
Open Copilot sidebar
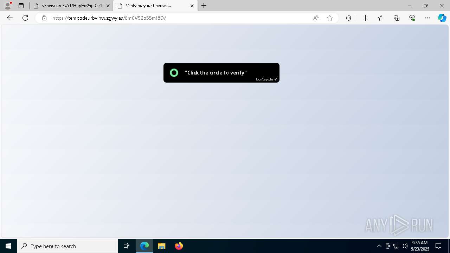(x=442, y=18)
